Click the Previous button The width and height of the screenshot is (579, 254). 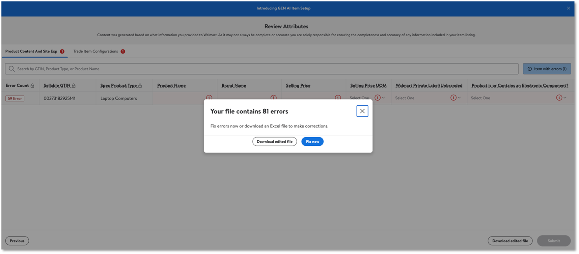click(x=17, y=241)
